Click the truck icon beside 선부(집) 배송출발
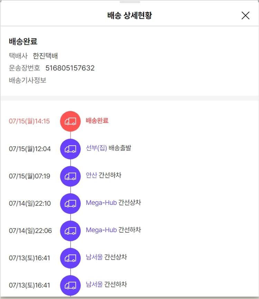This screenshot has width=259, height=299. point(70,149)
